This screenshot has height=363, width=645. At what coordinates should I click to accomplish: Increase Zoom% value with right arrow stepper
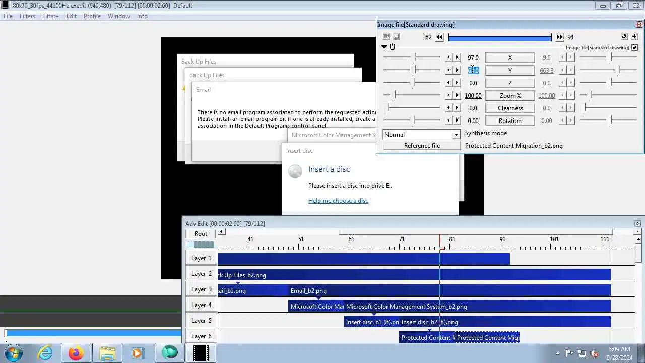(x=457, y=95)
